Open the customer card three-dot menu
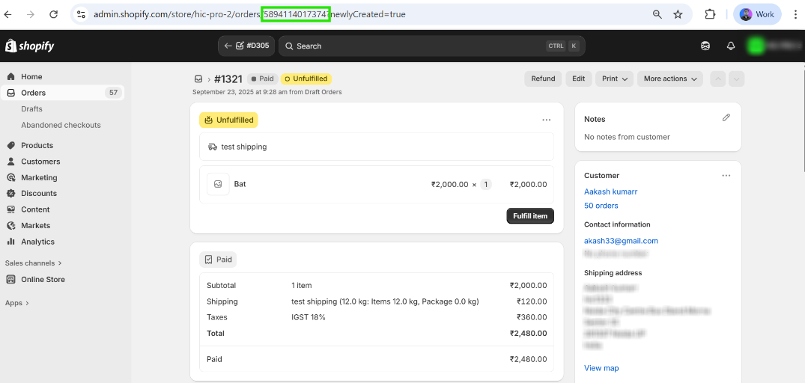The height and width of the screenshot is (383, 805). point(726,176)
